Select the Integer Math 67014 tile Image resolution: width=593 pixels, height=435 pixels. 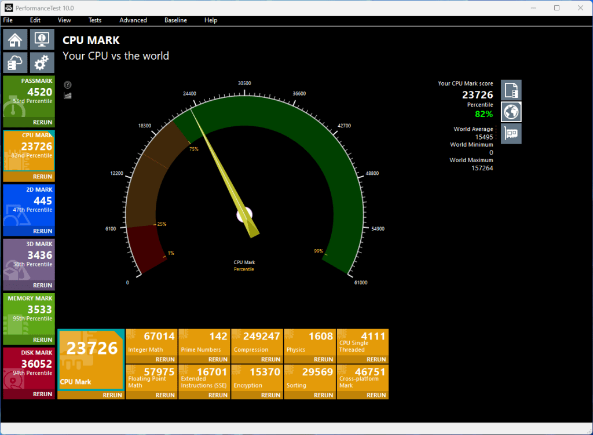tap(151, 342)
